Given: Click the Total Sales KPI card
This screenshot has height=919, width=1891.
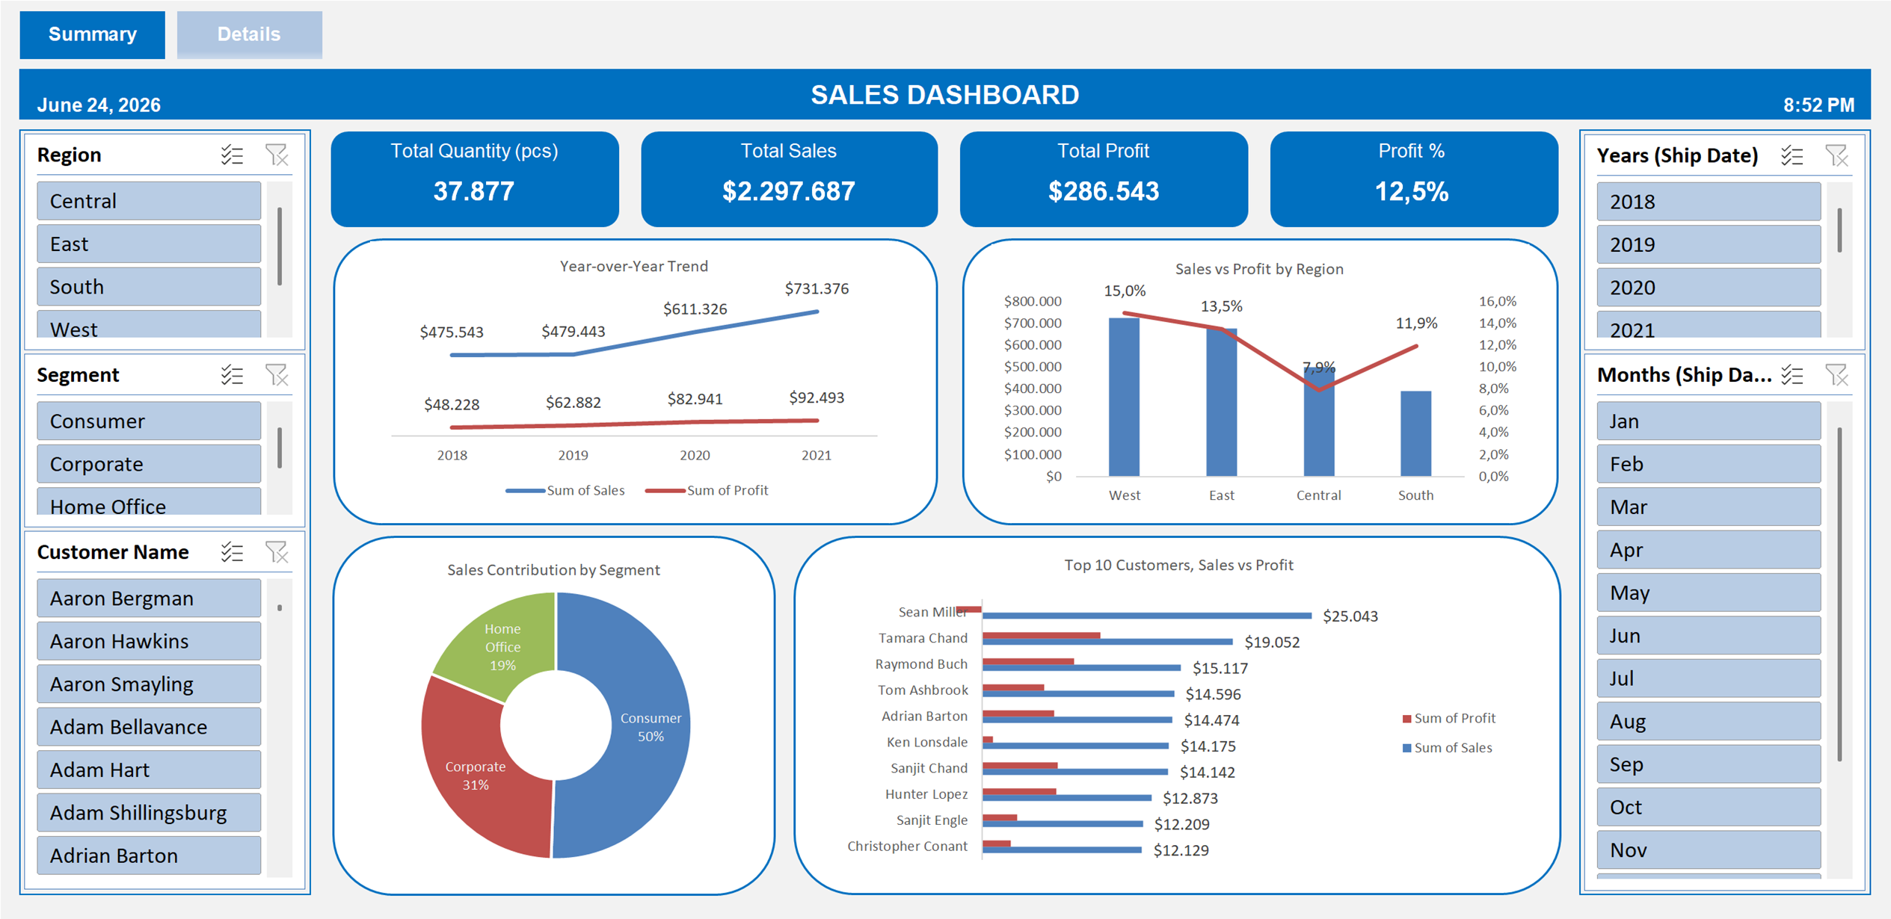Looking at the screenshot, I should coord(789,179).
